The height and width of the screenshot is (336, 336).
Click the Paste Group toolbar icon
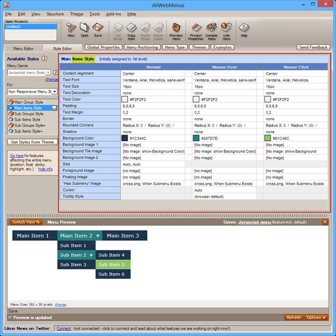145,31
